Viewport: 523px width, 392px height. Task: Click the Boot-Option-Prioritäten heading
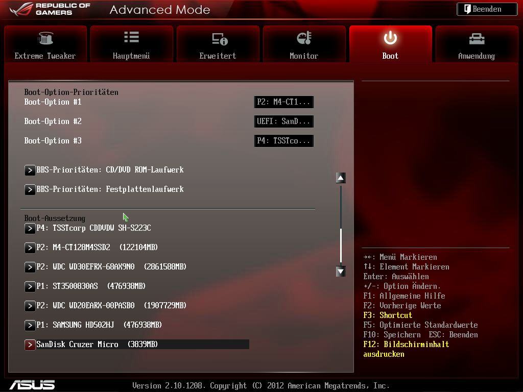[x=72, y=92]
